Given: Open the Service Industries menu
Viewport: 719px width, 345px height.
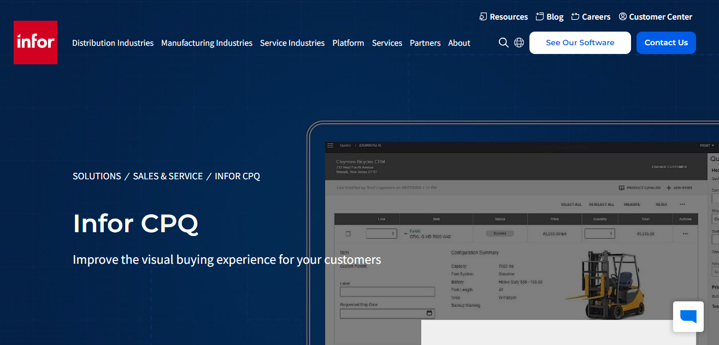Looking at the screenshot, I should click(x=292, y=43).
